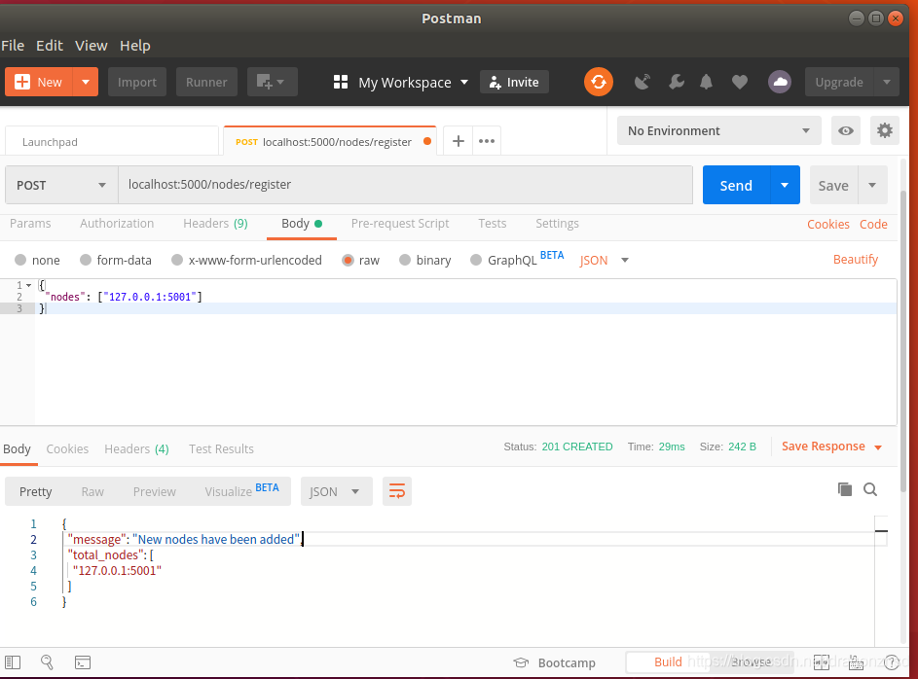The image size is (918, 679).
Task: Select the form-data body type
Action: coord(86,260)
